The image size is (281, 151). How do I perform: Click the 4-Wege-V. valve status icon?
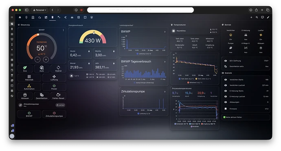(x=246, y=48)
